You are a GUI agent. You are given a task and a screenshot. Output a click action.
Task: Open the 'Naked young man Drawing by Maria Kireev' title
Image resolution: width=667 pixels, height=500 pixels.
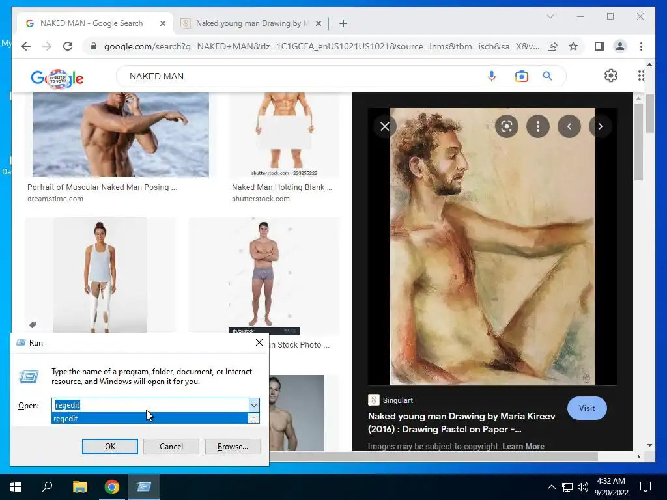[x=461, y=423]
